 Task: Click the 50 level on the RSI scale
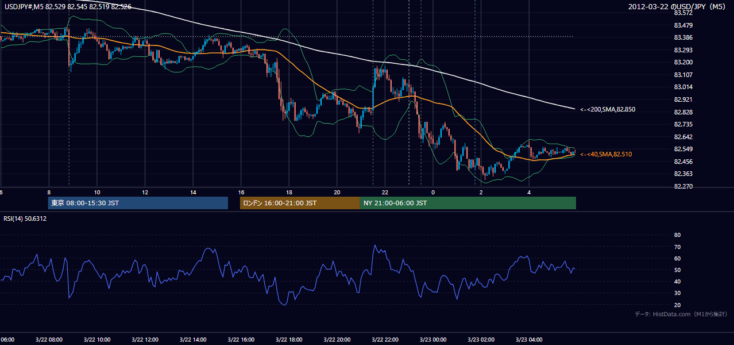[677, 270]
